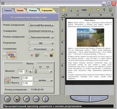Select the checked middle format radio button
Screen dimensions: 117x109
[x=32, y=55]
